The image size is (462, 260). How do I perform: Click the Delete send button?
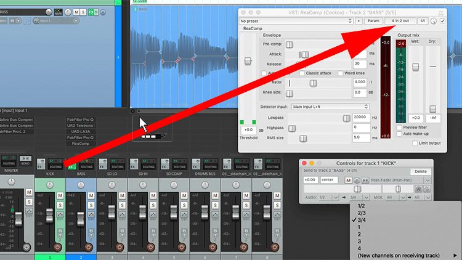[x=421, y=171]
